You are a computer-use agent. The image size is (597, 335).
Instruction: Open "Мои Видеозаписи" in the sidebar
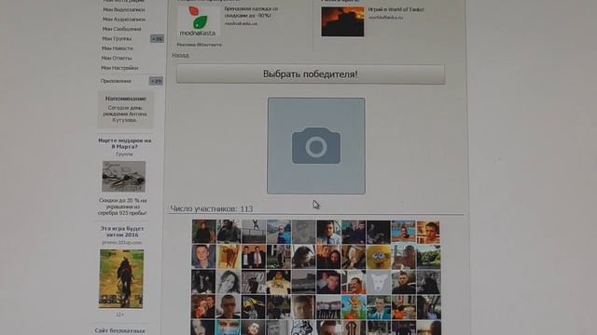point(124,9)
